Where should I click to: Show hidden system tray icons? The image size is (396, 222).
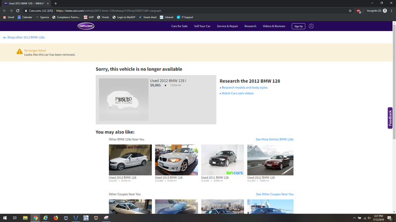[x=354, y=218]
